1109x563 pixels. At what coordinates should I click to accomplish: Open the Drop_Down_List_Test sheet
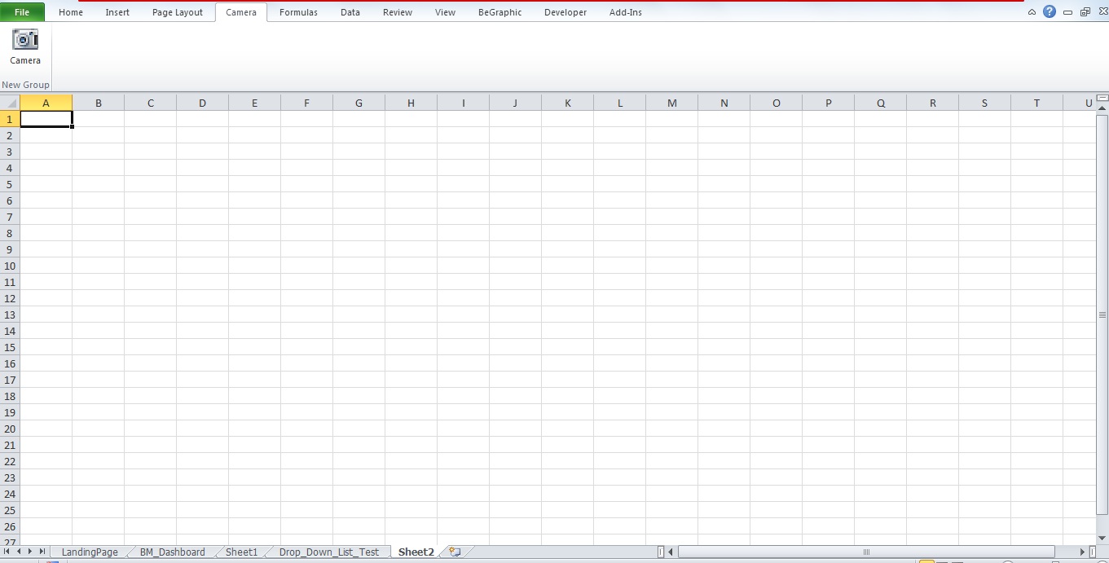click(x=328, y=552)
